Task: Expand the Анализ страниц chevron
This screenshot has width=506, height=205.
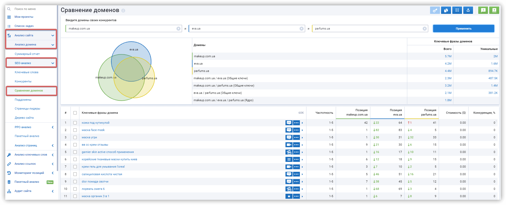Action: click(x=53, y=146)
